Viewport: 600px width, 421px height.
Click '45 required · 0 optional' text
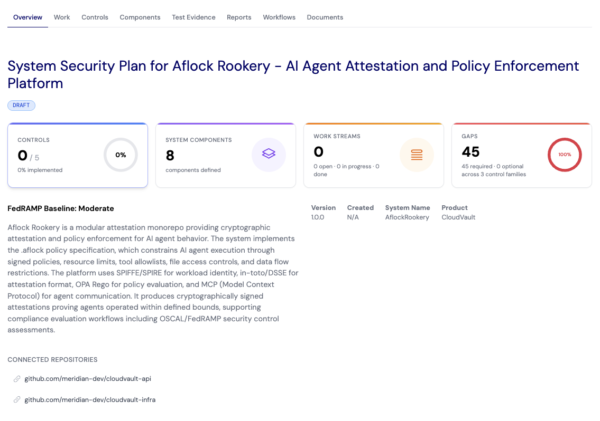point(493,166)
